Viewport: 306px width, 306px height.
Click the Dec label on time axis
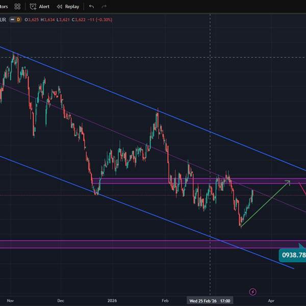point(61,301)
